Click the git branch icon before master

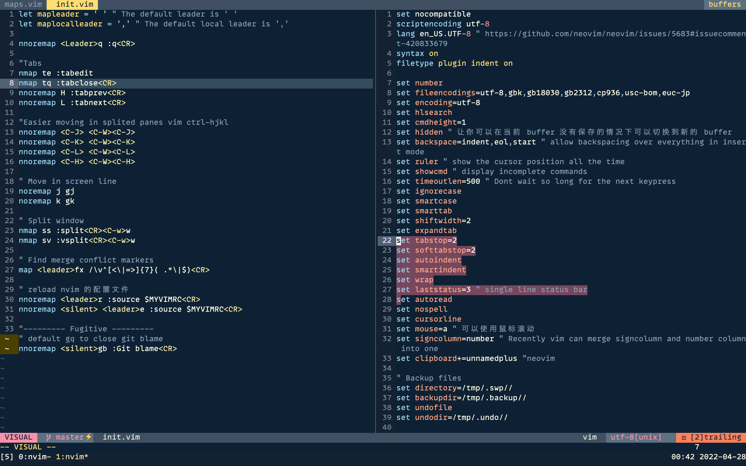coord(49,437)
